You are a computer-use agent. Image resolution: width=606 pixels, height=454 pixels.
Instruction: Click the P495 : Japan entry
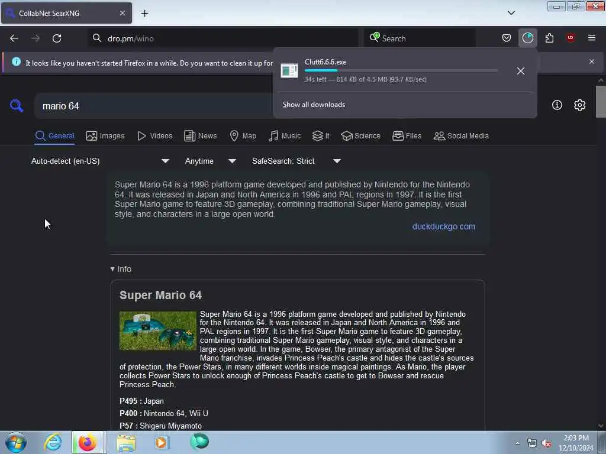(x=141, y=401)
